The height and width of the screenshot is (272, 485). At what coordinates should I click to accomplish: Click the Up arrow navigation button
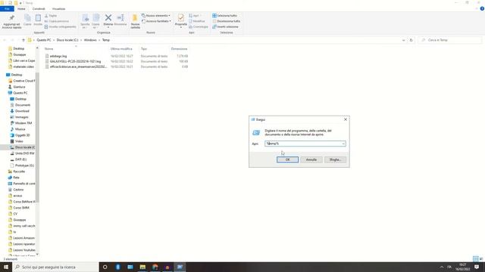tap(23, 40)
